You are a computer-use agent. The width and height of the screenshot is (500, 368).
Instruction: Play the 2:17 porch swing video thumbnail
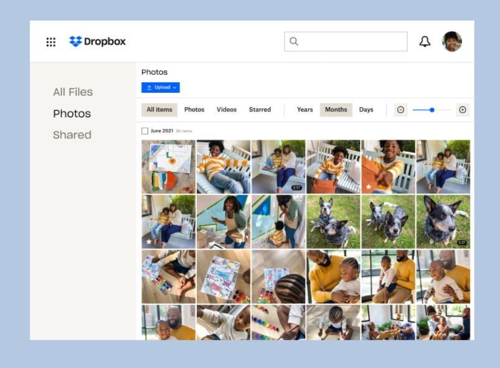click(279, 166)
